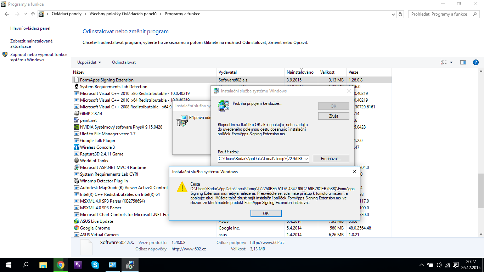Screen dimensions: 484x272
Task: Click the refresh button beside the address bar
Action: coord(401,14)
